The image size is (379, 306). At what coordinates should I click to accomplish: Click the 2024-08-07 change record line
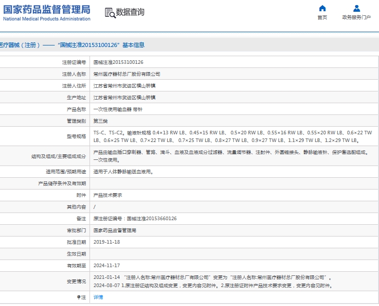point(213,286)
